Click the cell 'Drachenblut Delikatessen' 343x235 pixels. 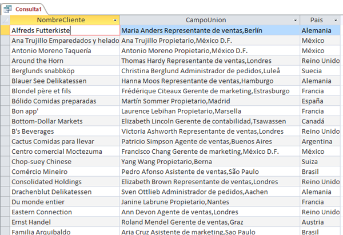tap(65, 192)
